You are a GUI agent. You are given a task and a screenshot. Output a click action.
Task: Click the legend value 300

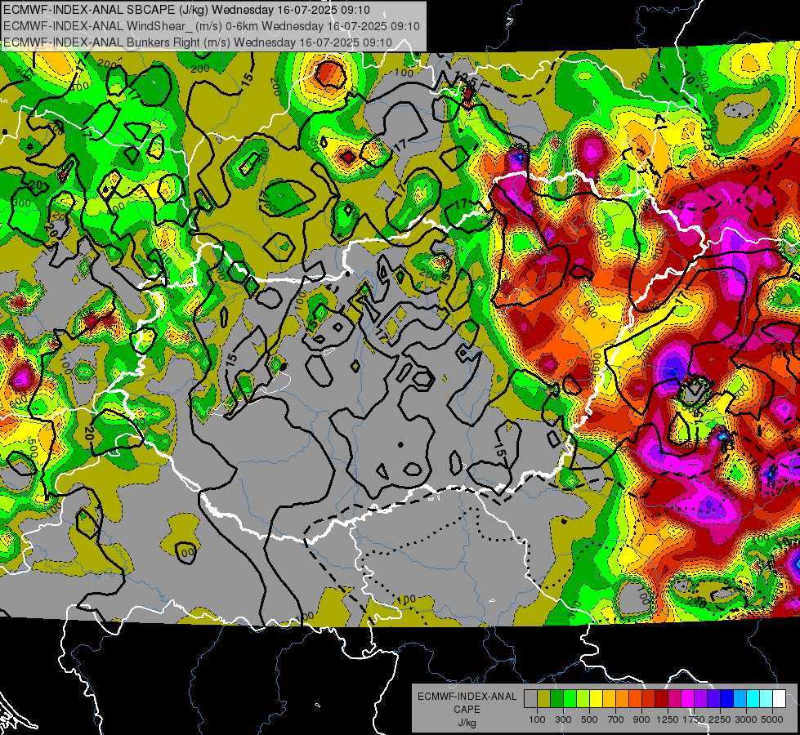click(563, 719)
